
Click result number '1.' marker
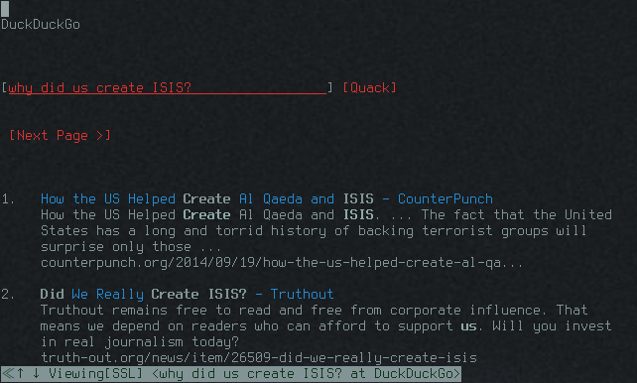pyautogui.click(x=8, y=198)
